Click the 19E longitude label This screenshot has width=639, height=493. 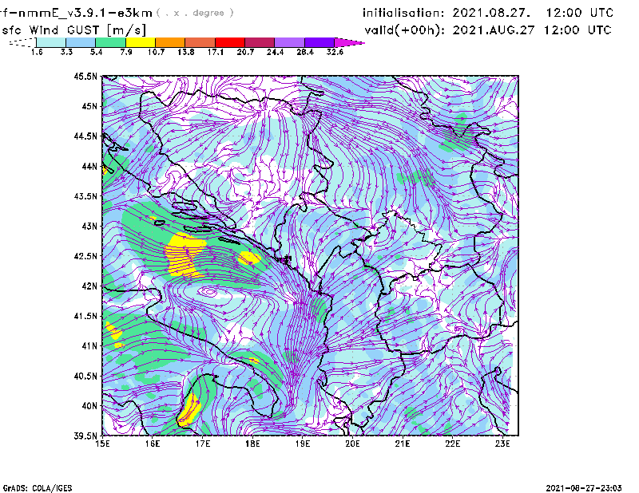[303, 444]
